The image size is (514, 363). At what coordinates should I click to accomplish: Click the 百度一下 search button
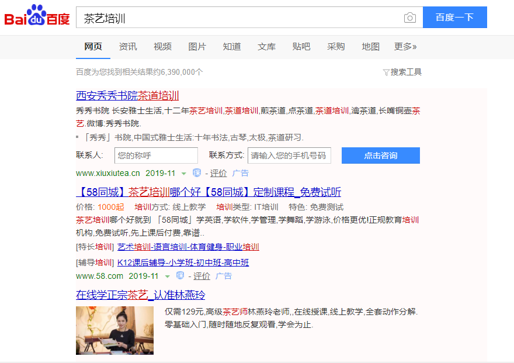tap(454, 17)
